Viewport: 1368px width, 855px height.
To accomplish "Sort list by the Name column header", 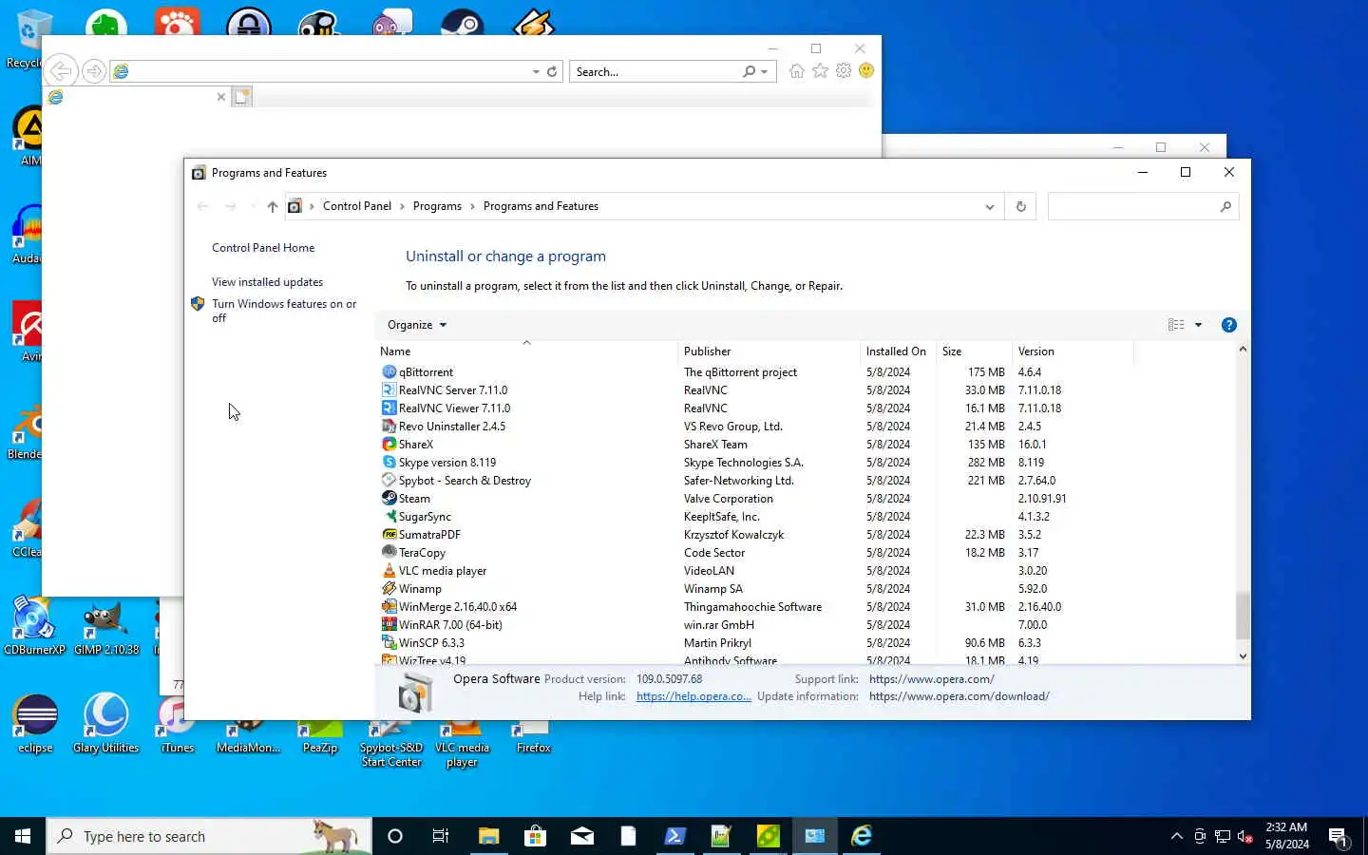I will (527, 351).
